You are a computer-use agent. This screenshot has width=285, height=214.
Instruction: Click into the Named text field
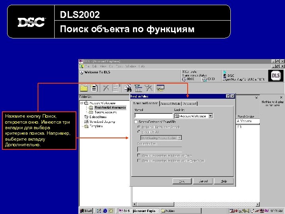154,116
